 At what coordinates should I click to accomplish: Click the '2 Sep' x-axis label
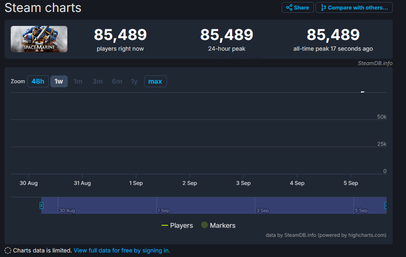pos(190,183)
